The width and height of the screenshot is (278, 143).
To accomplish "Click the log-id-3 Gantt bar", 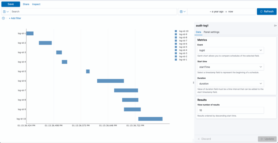I will [x=59, y=52].
